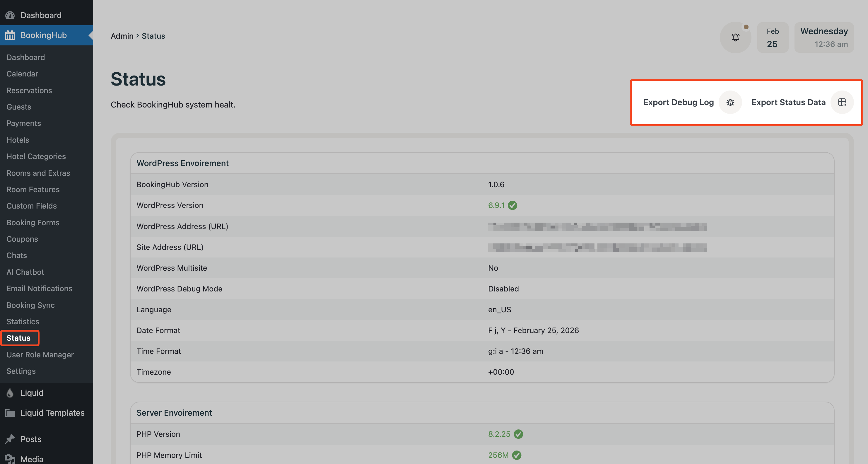This screenshot has height=464, width=868.
Task: Go to AI Chatbot section
Action: (25, 272)
